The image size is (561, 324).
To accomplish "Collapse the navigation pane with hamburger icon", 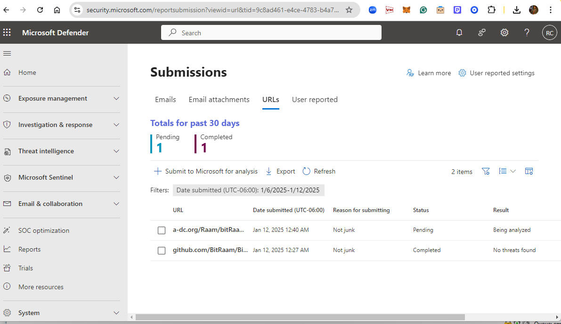I will click(x=7, y=53).
